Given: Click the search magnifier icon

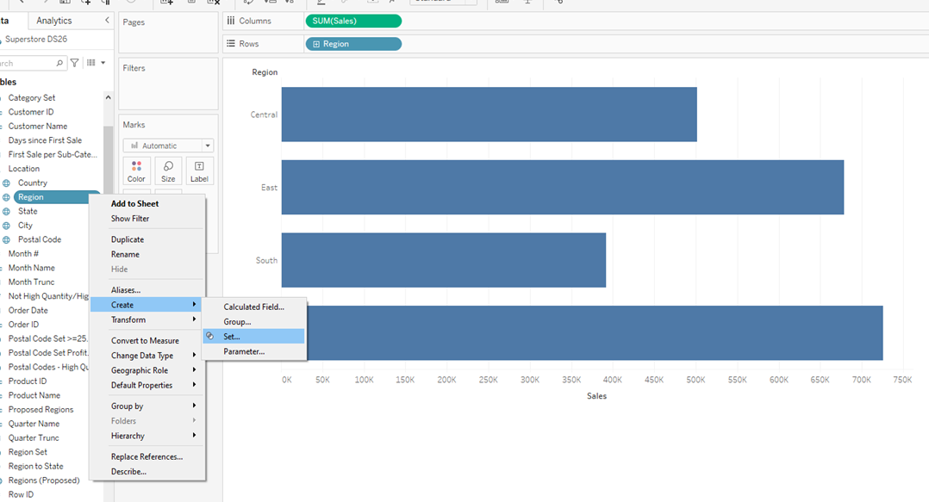Looking at the screenshot, I should coord(59,63).
